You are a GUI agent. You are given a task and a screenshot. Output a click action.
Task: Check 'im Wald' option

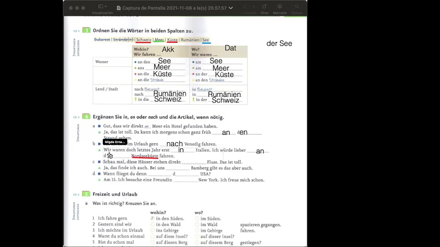click(197, 224)
